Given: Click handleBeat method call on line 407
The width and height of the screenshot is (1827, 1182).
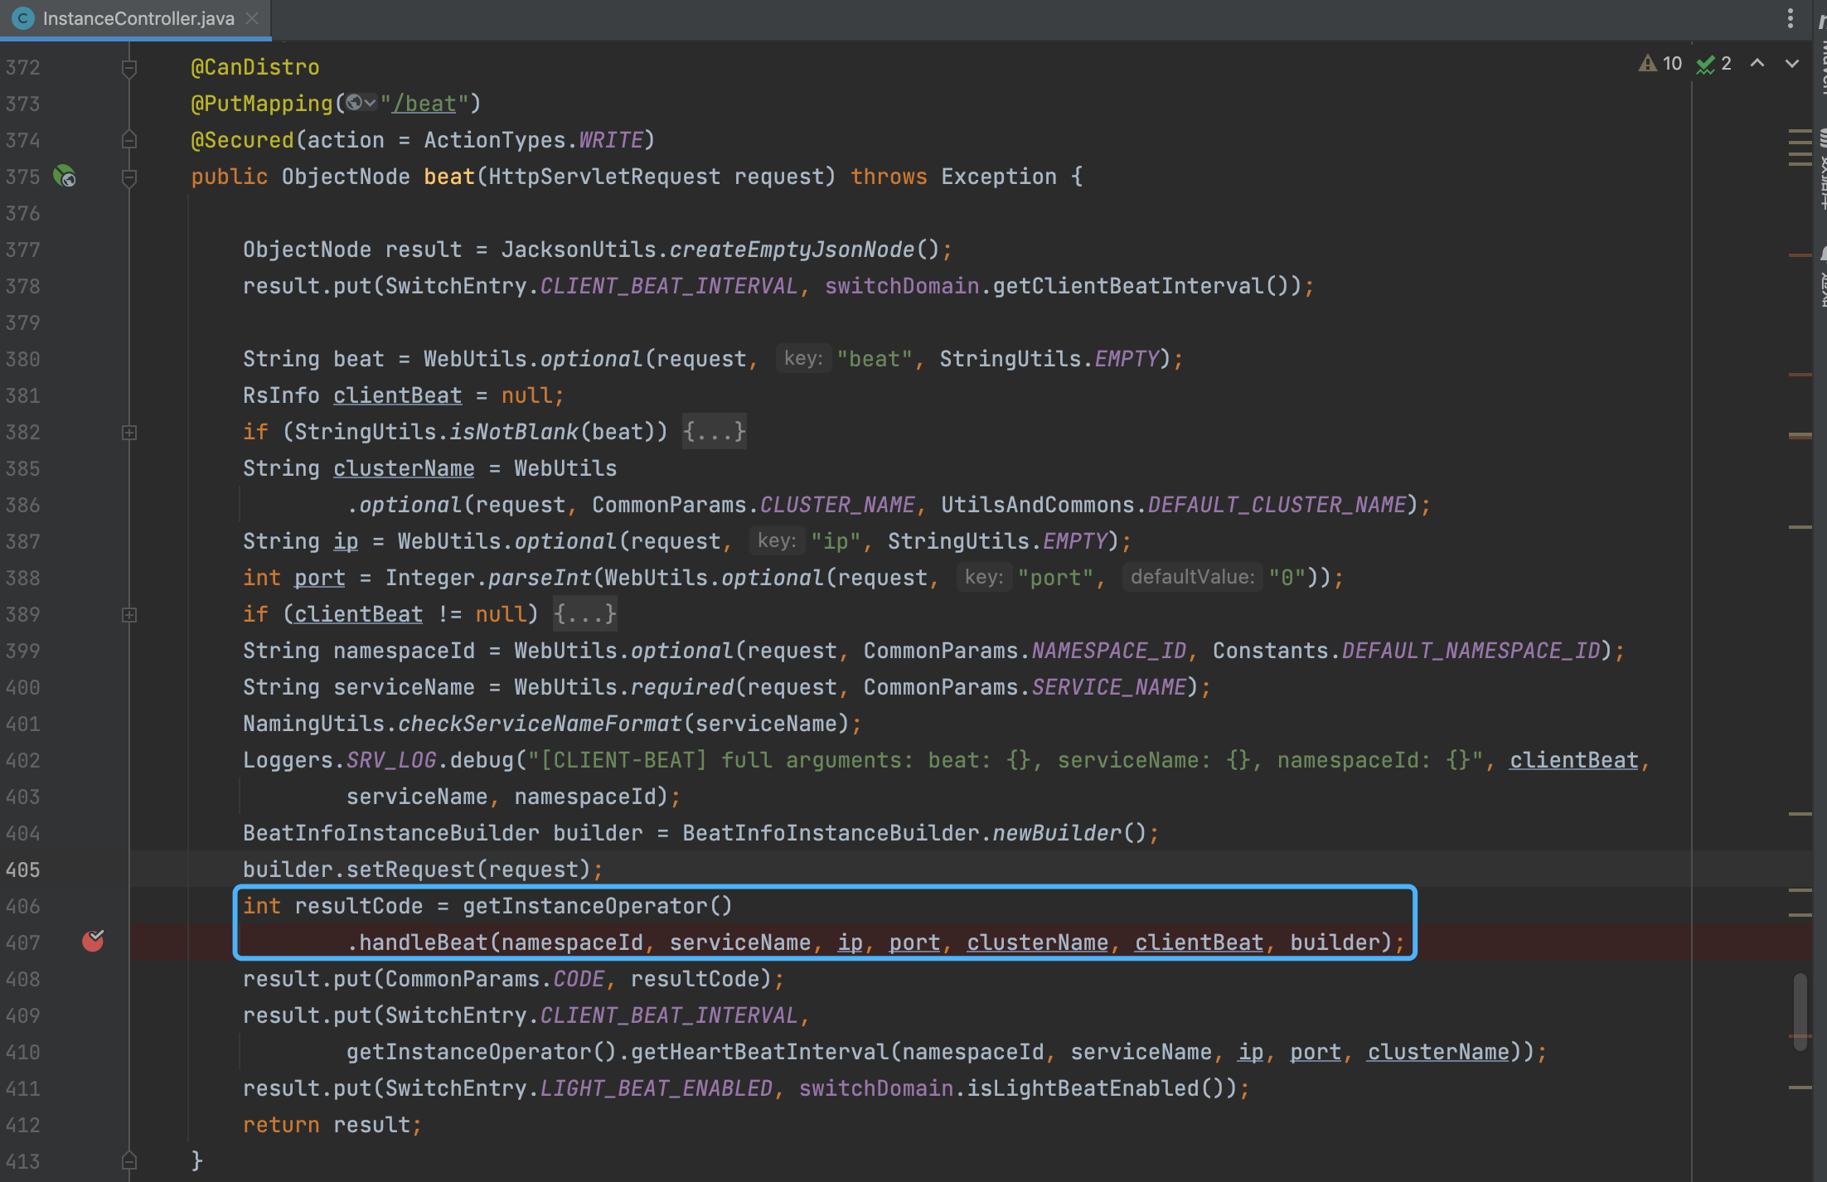Looking at the screenshot, I should 424,942.
